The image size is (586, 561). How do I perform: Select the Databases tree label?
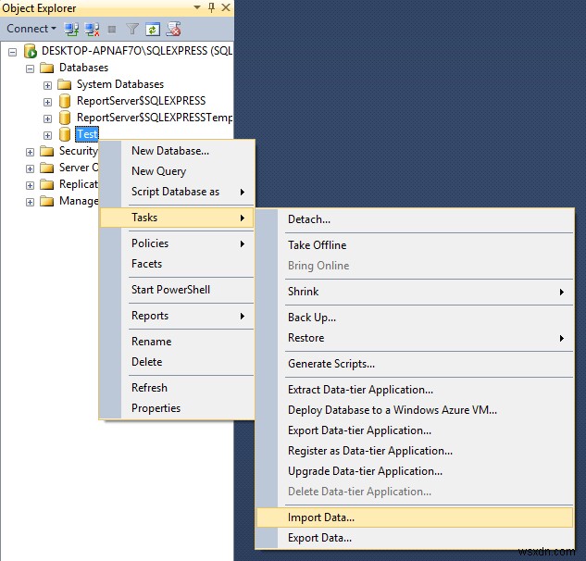coord(83,68)
